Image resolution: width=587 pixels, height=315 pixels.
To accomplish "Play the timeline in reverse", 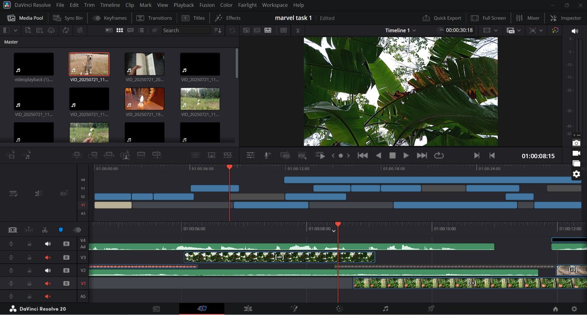I will point(378,155).
